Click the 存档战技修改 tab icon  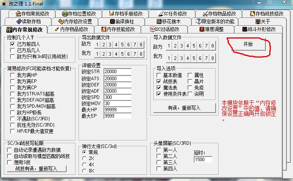point(253,14)
